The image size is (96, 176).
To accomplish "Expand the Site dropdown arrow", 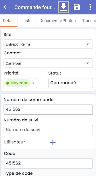I will point(88,44).
